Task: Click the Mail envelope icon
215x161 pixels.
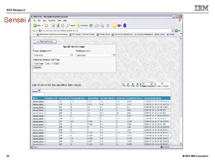Action: click(x=97, y=25)
